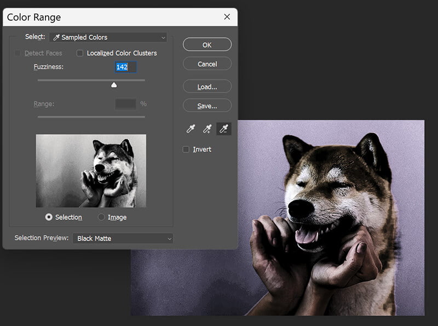
Task: Enable Localized Color Clusters
Action: (x=80, y=53)
